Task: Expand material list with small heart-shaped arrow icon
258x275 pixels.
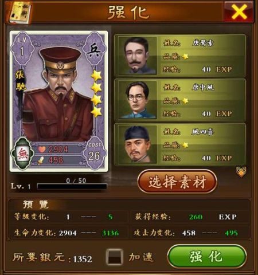Action: (x=241, y=172)
